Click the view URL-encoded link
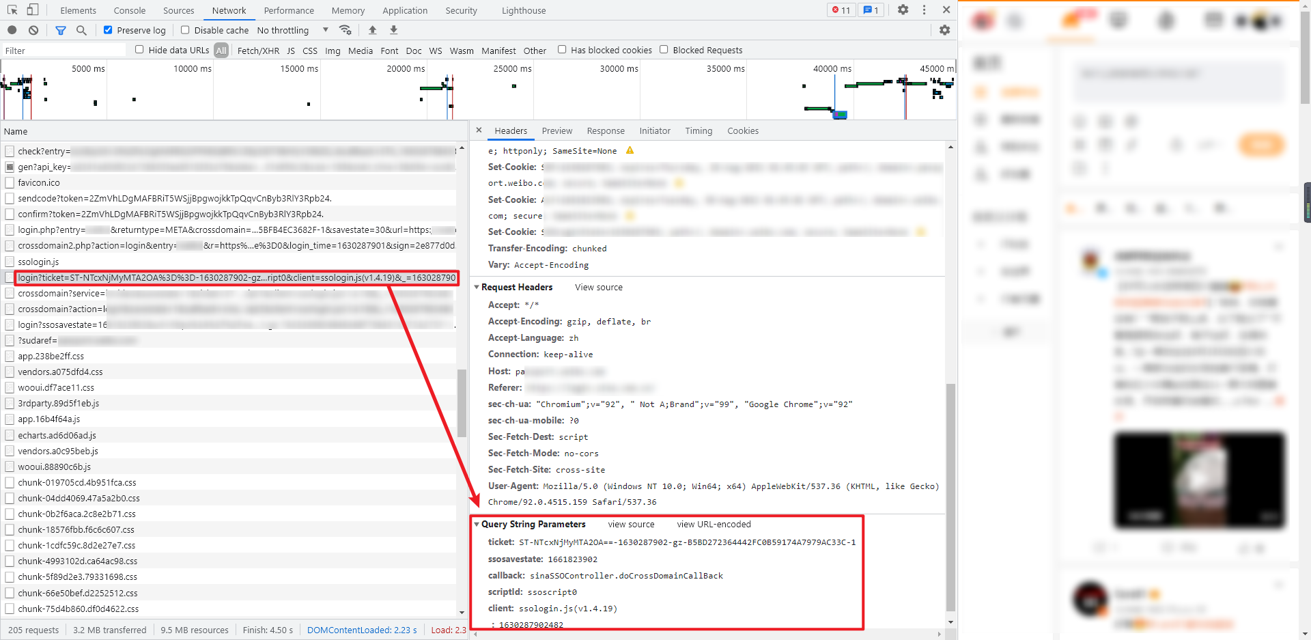Image resolution: width=1311 pixels, height=640 pixels. click(714, 525)
